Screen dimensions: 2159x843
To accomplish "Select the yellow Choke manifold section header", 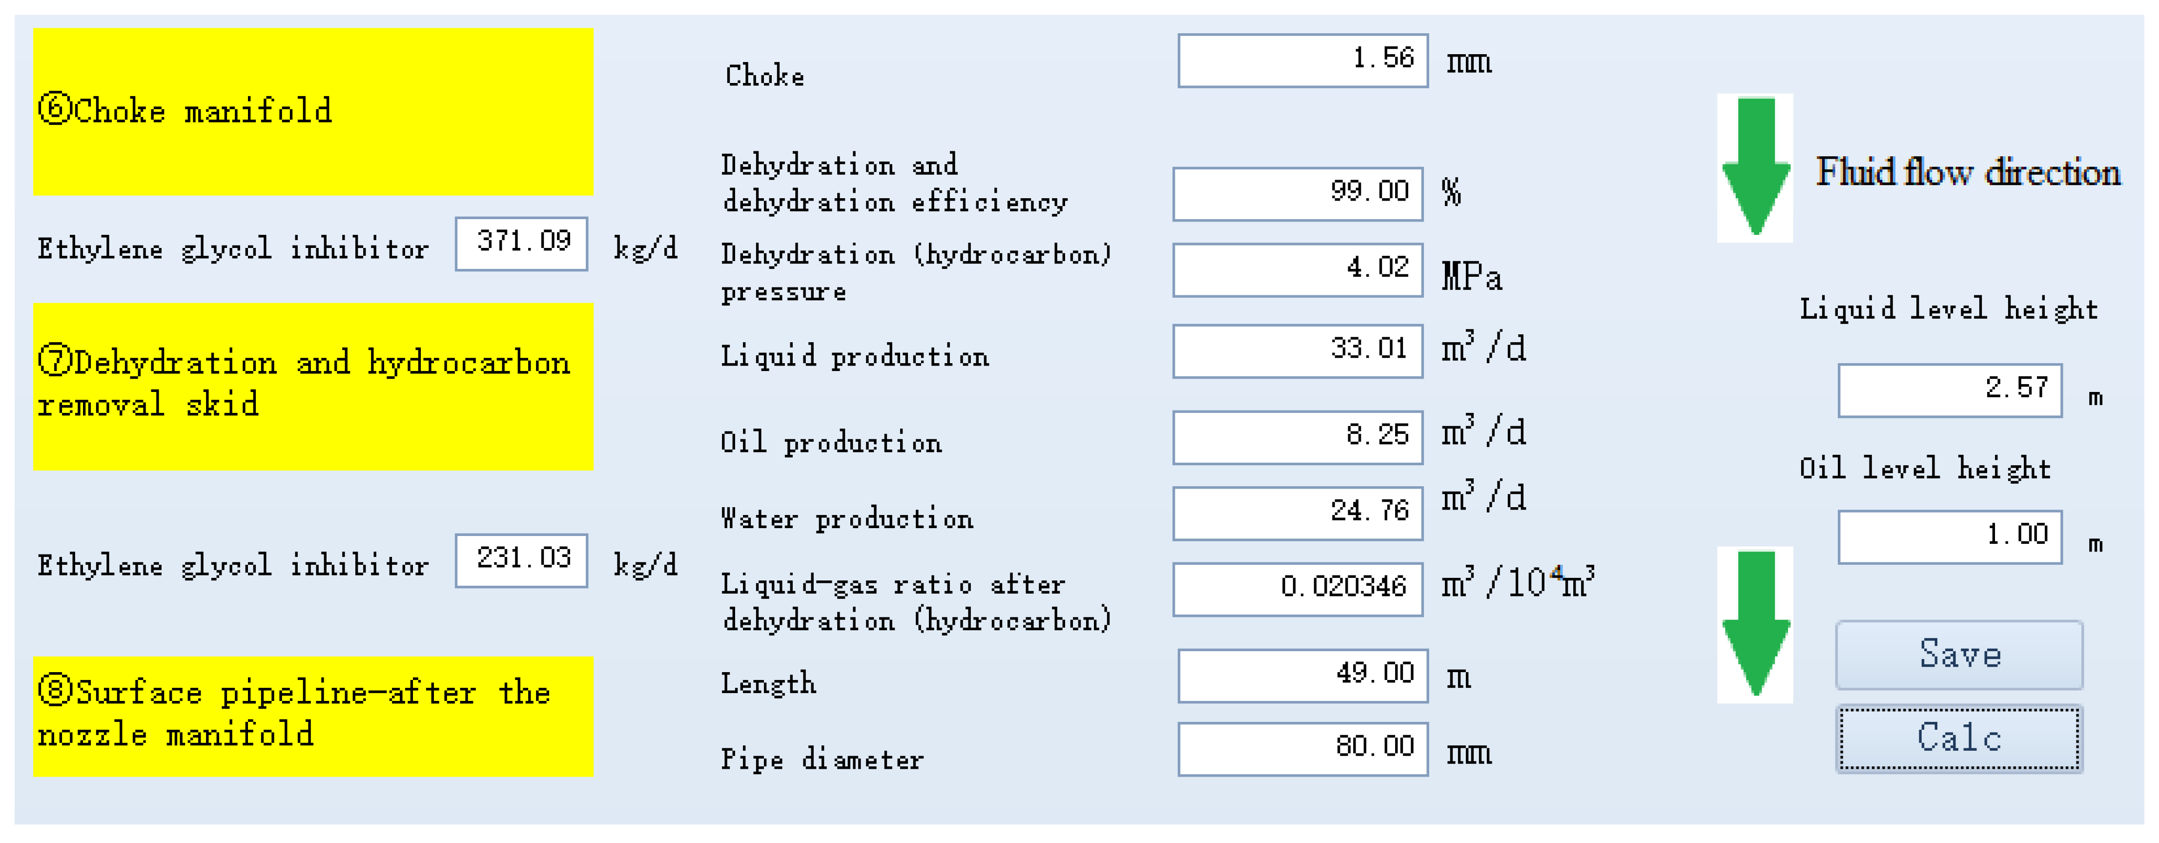I will pyautogui.click(x=312, y=111).
